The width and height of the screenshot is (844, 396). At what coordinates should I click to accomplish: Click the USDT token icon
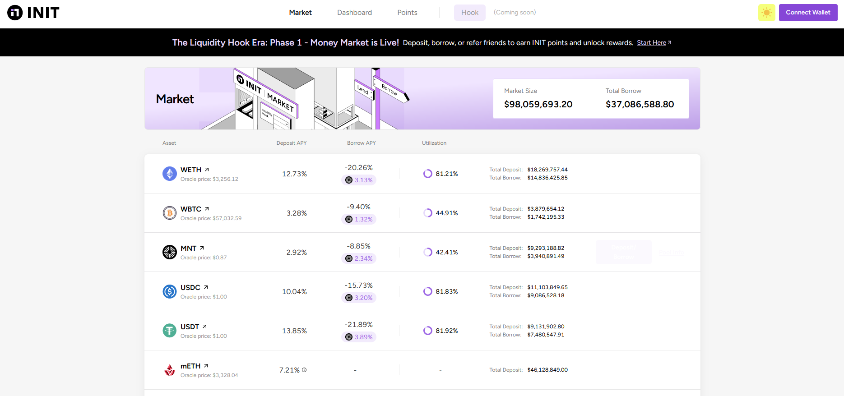click(170, 331)
